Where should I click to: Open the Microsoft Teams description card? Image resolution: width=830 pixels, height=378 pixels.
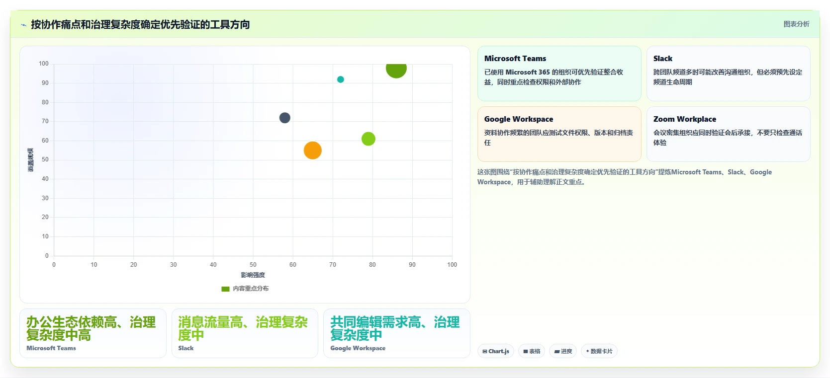[559, 74]
